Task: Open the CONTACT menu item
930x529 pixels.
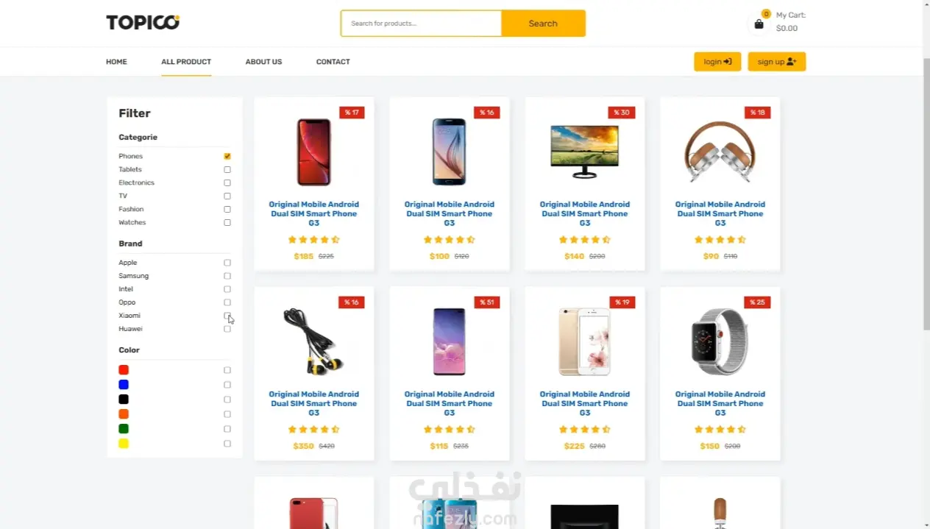Action: [x=333, y=62]
